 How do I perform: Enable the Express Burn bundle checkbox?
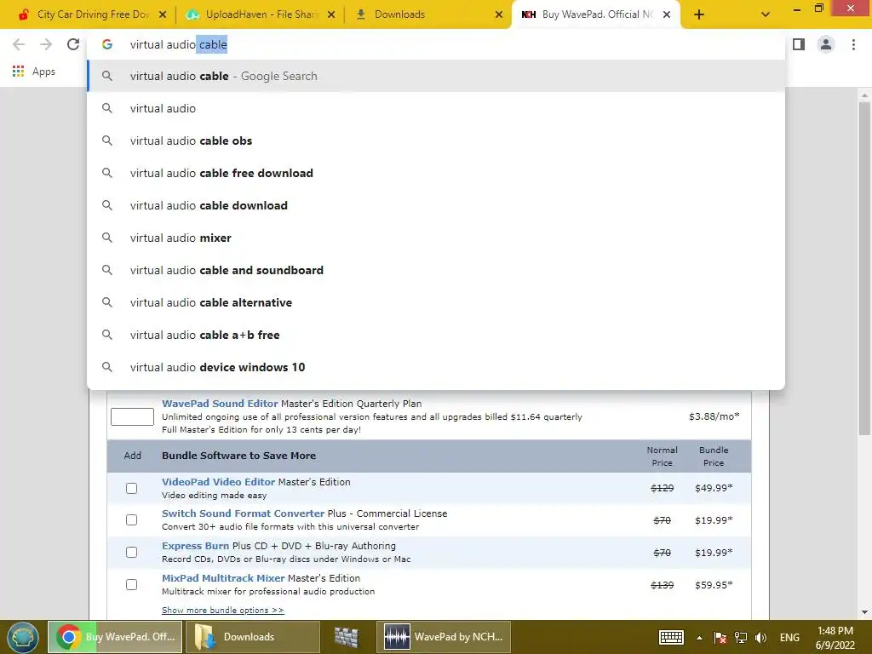tap(131, 552)
